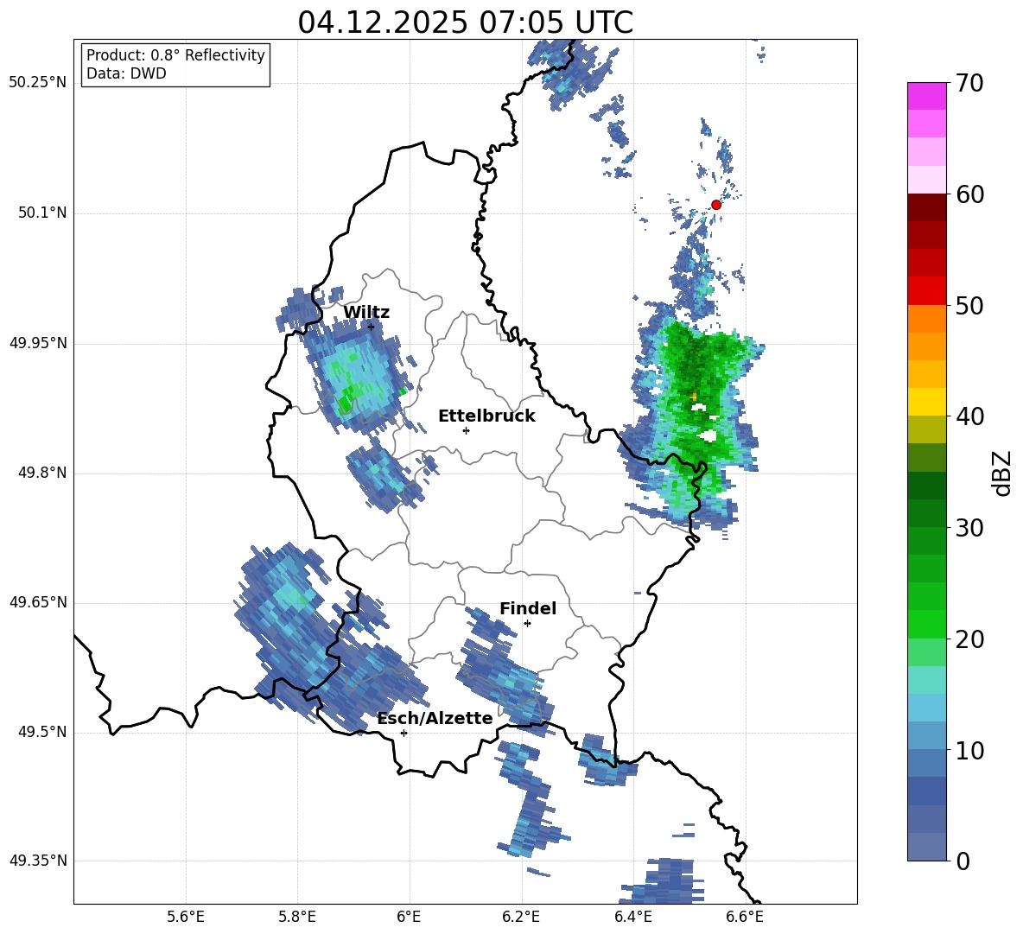This screenshot has width=1023, height=934.
Task: Click the 50.25°N latitude label
Action: [38, 83]
